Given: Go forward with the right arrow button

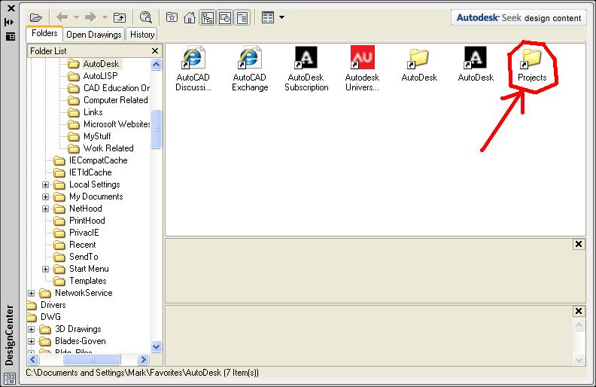Looking at the screenshot, I should 90,17.
